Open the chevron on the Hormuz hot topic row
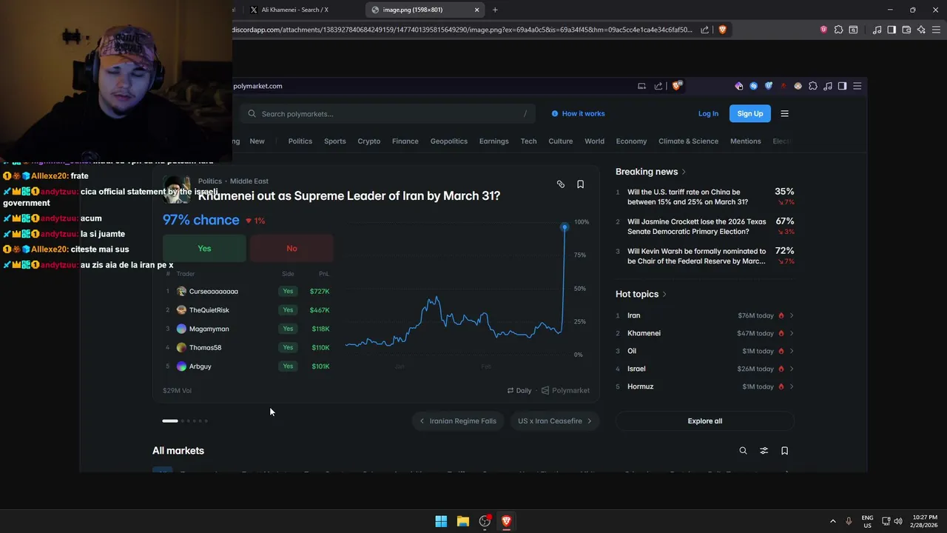This screenshot has height=533, width=947. 792,386
